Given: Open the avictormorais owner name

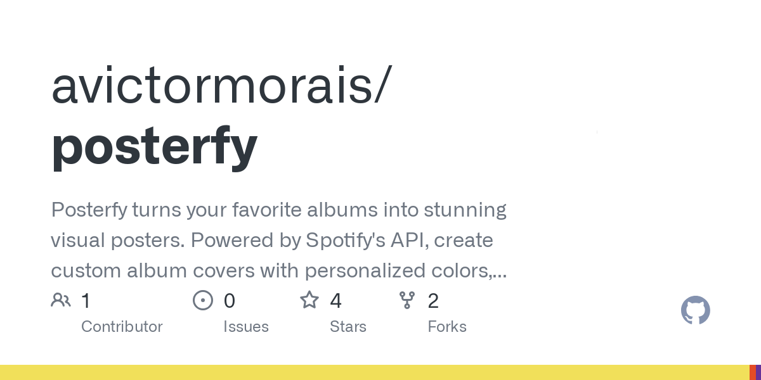Looking at the screenshot, I should (x=217, y=85).
